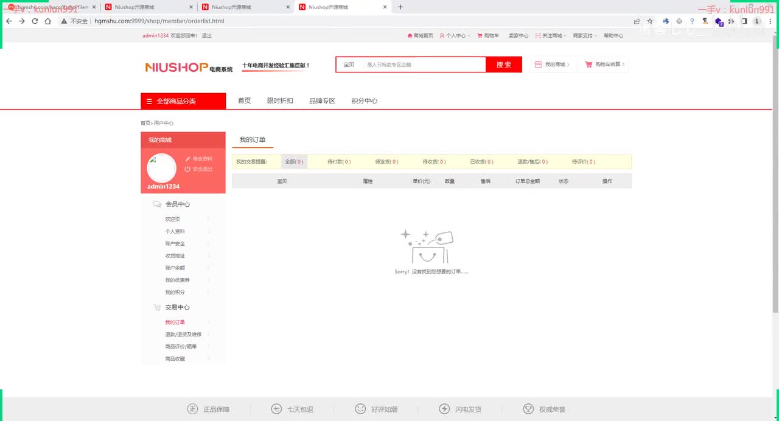Click the browser address bar URL
Image resolution: width=779 pixels, height=421 pixels.
click(159, 21)
